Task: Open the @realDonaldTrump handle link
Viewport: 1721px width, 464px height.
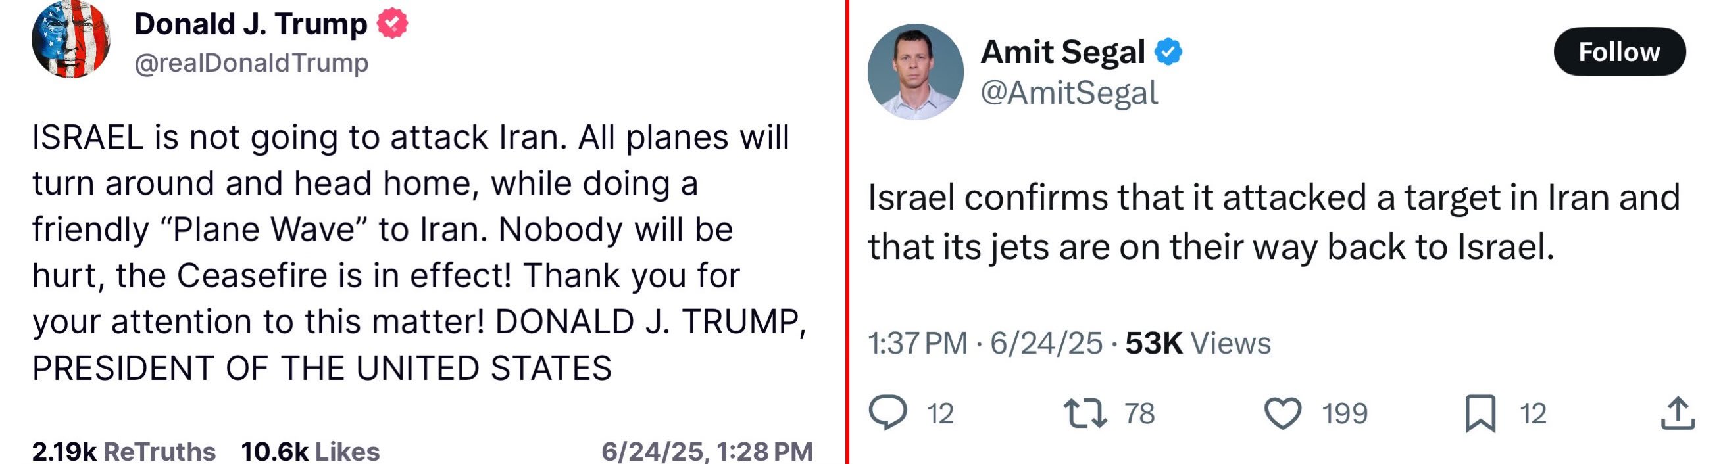Action: coord(251,62)
